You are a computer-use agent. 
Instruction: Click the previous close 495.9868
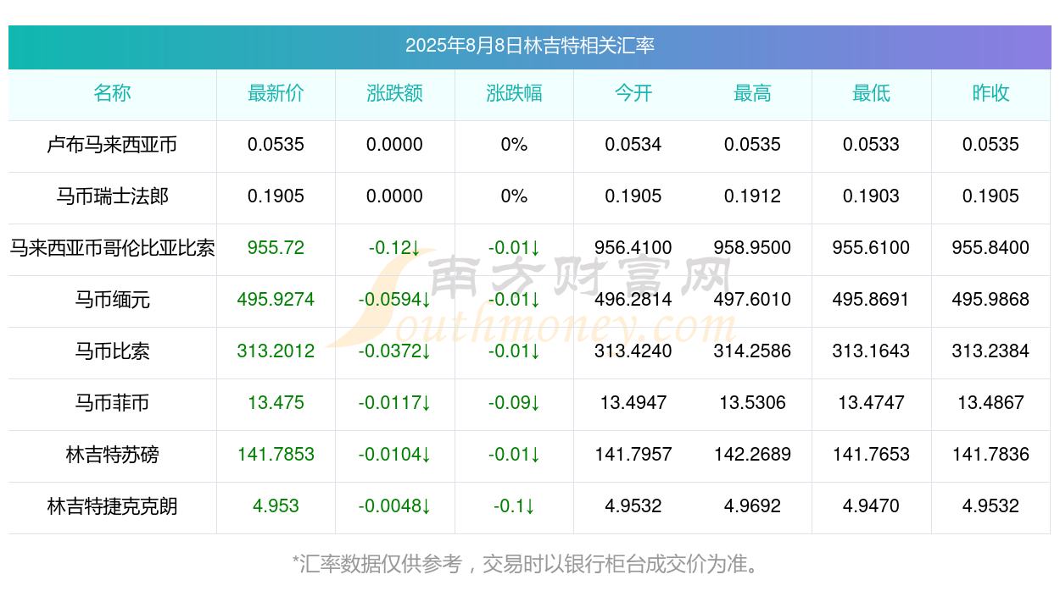[x=990, y=300]
